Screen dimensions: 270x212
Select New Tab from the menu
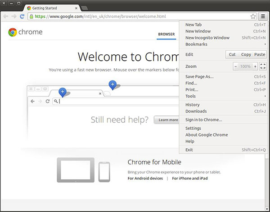pyautogui.click(x=223, y=25)
